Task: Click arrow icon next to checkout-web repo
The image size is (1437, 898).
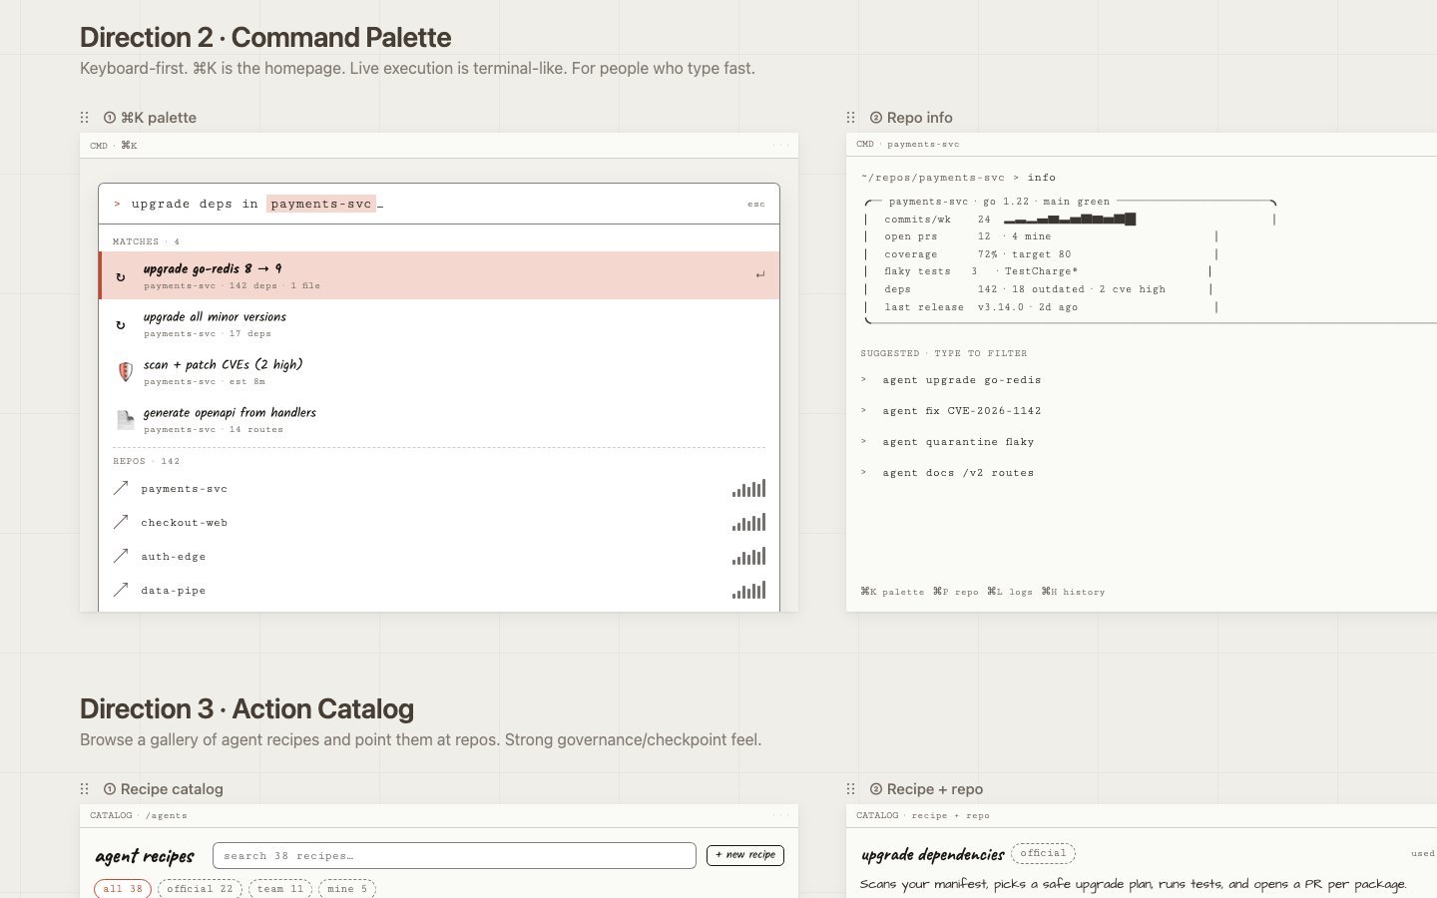Action: pyautogui.click(x=121, y=522)
